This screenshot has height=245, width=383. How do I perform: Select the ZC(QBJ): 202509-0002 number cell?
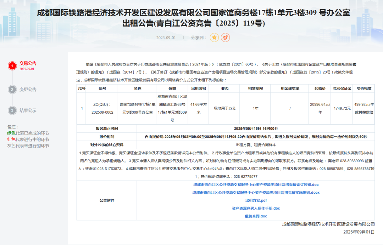click(102, 108)
